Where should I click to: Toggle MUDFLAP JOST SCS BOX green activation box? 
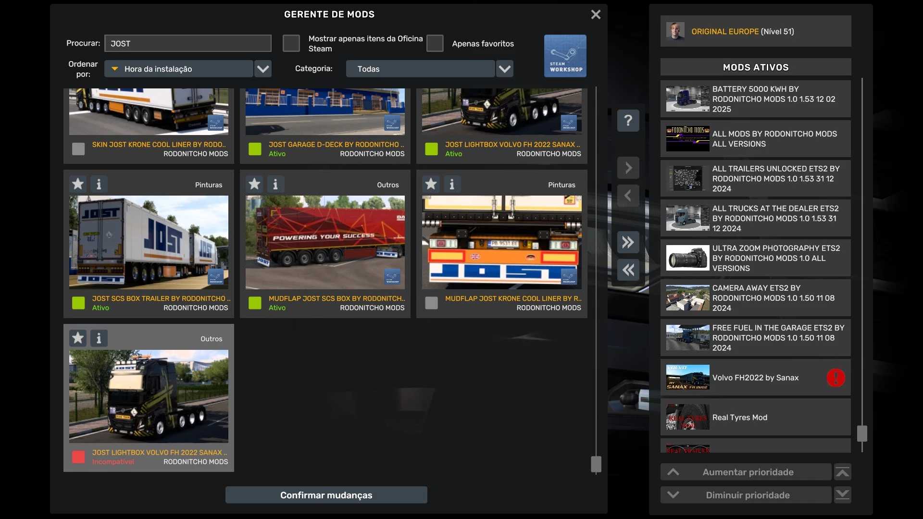(255, 303)
